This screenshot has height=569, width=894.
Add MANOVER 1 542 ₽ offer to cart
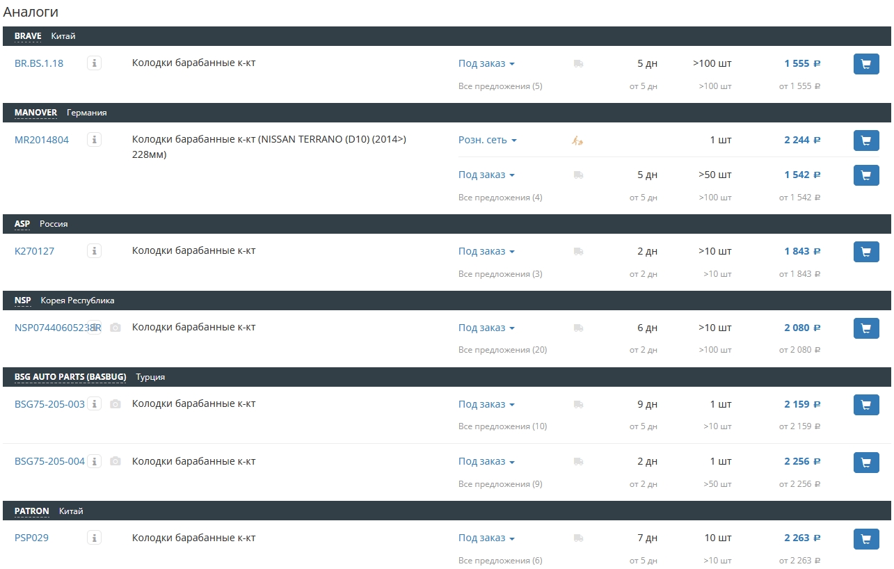[866, 175]
